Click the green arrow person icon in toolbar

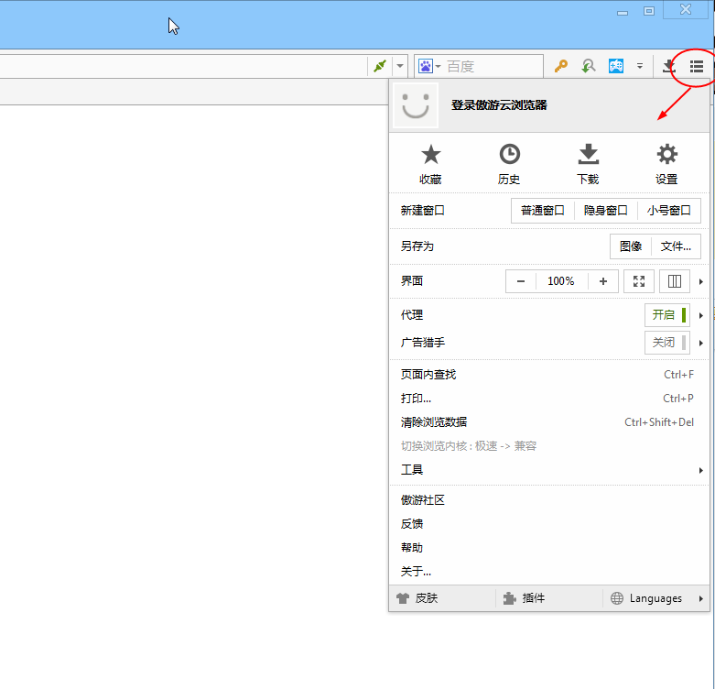point(589,66)
